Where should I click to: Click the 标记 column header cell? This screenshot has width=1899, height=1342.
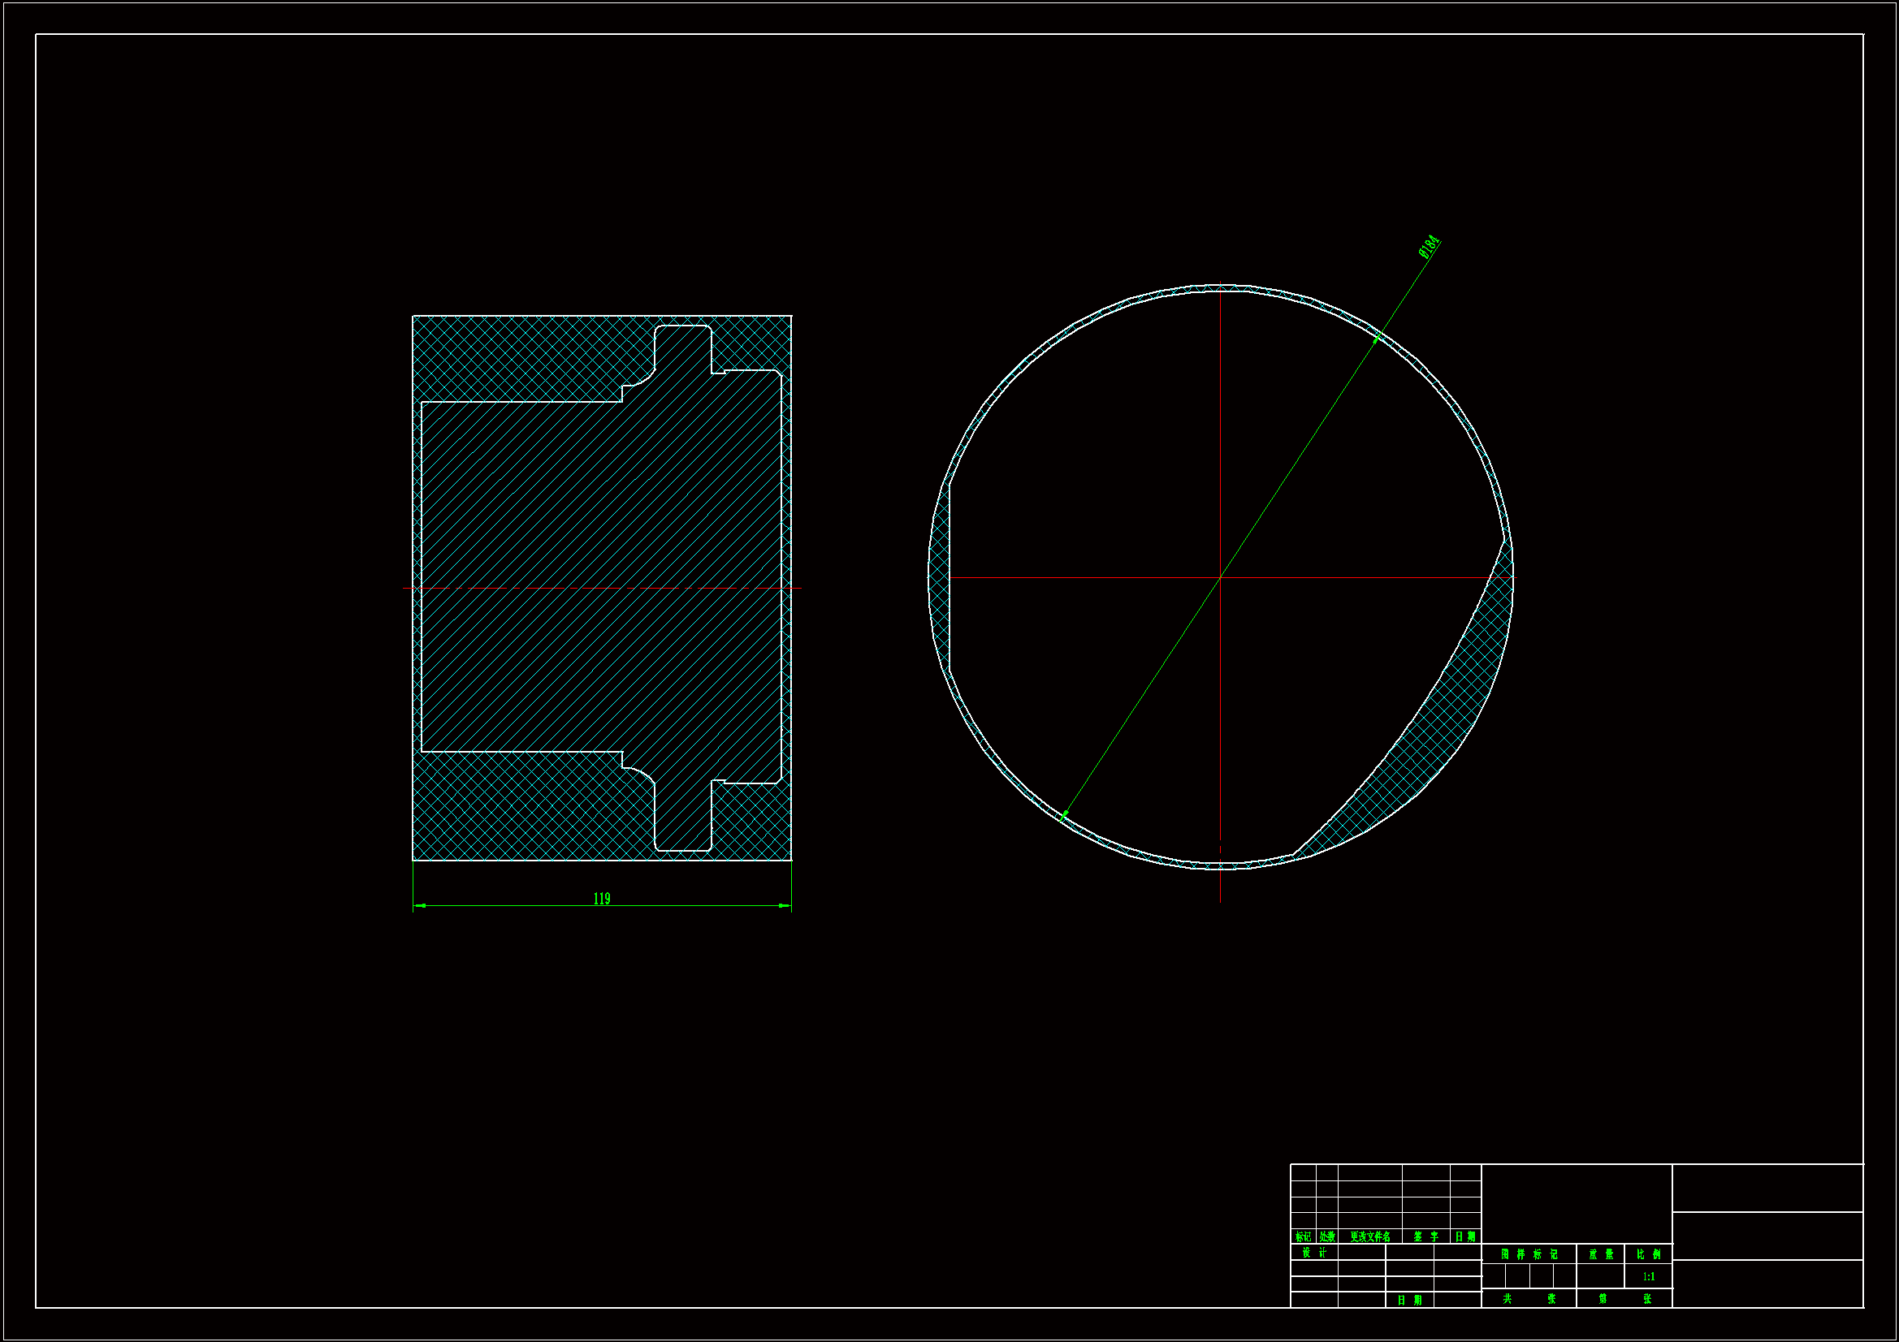(1303, 1237)
